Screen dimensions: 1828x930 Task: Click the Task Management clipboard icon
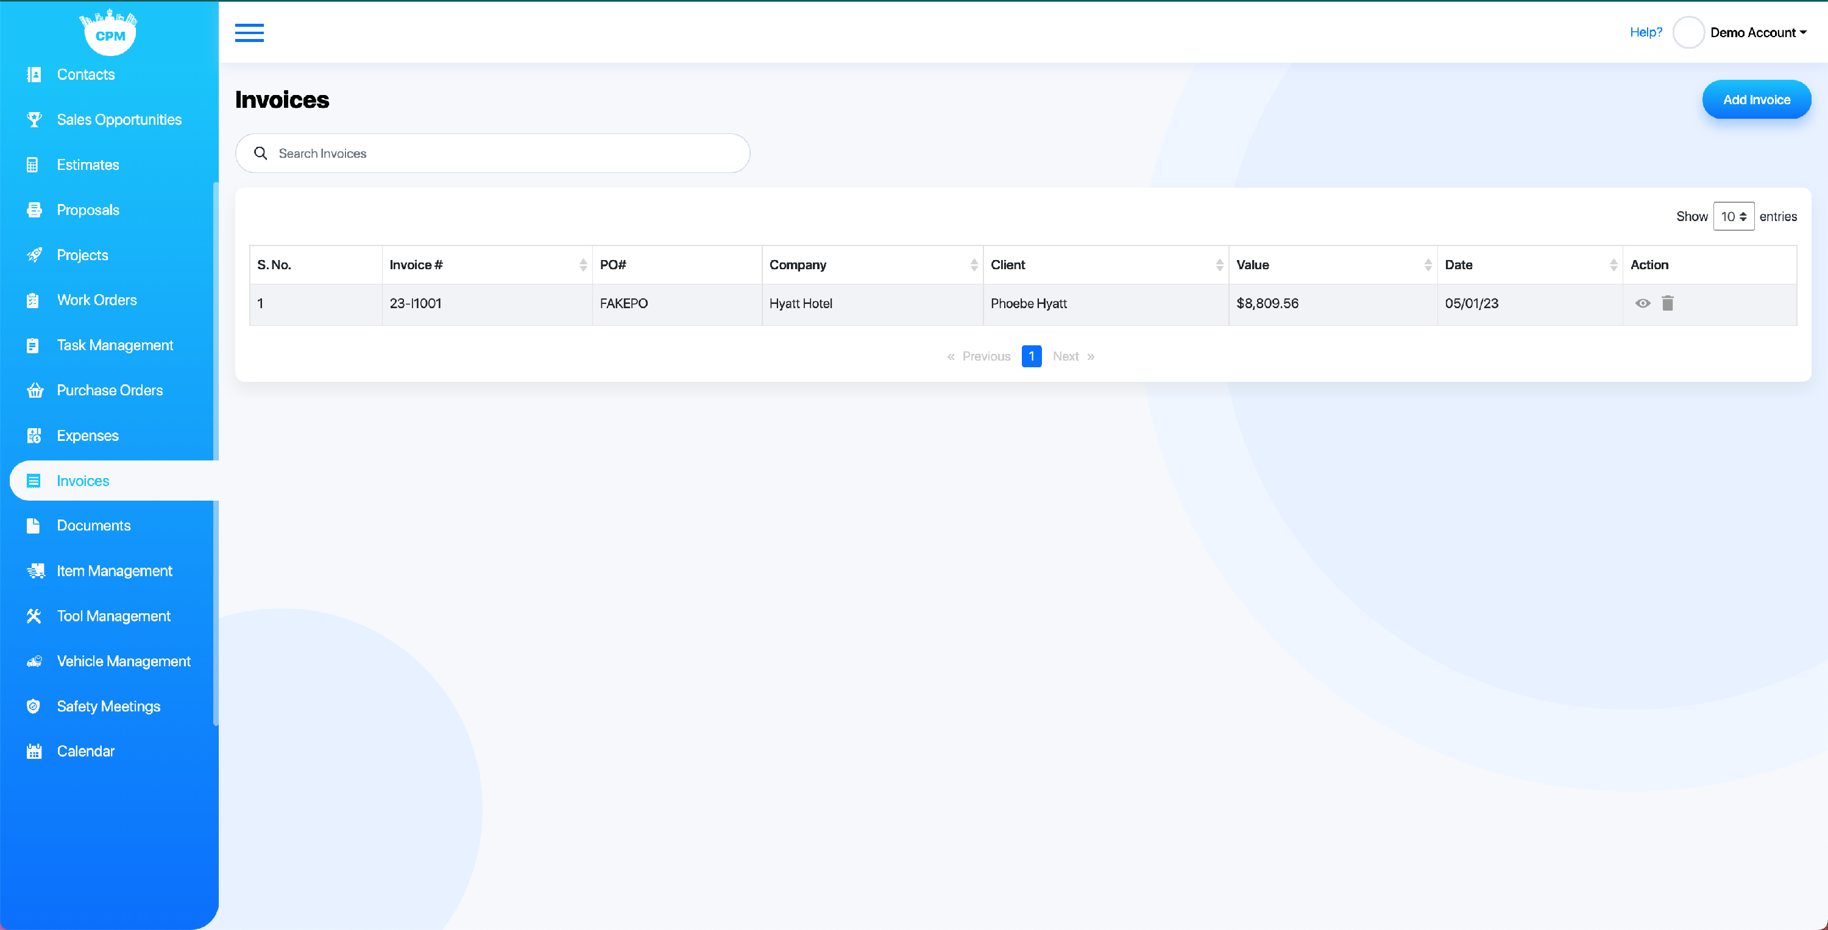pyautogui.click(x=33, y=345)
